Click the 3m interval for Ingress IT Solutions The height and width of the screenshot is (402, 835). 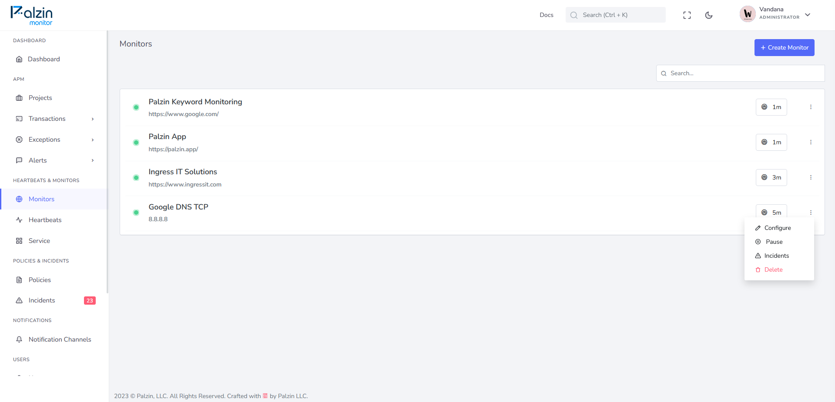click(x=771, y=177)
